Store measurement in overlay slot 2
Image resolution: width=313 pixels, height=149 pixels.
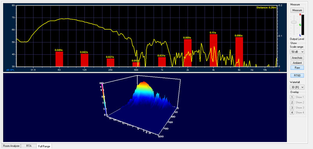[292, 102]
